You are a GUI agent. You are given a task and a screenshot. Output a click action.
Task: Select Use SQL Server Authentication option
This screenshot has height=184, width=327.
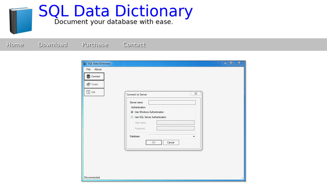[148, 117]
